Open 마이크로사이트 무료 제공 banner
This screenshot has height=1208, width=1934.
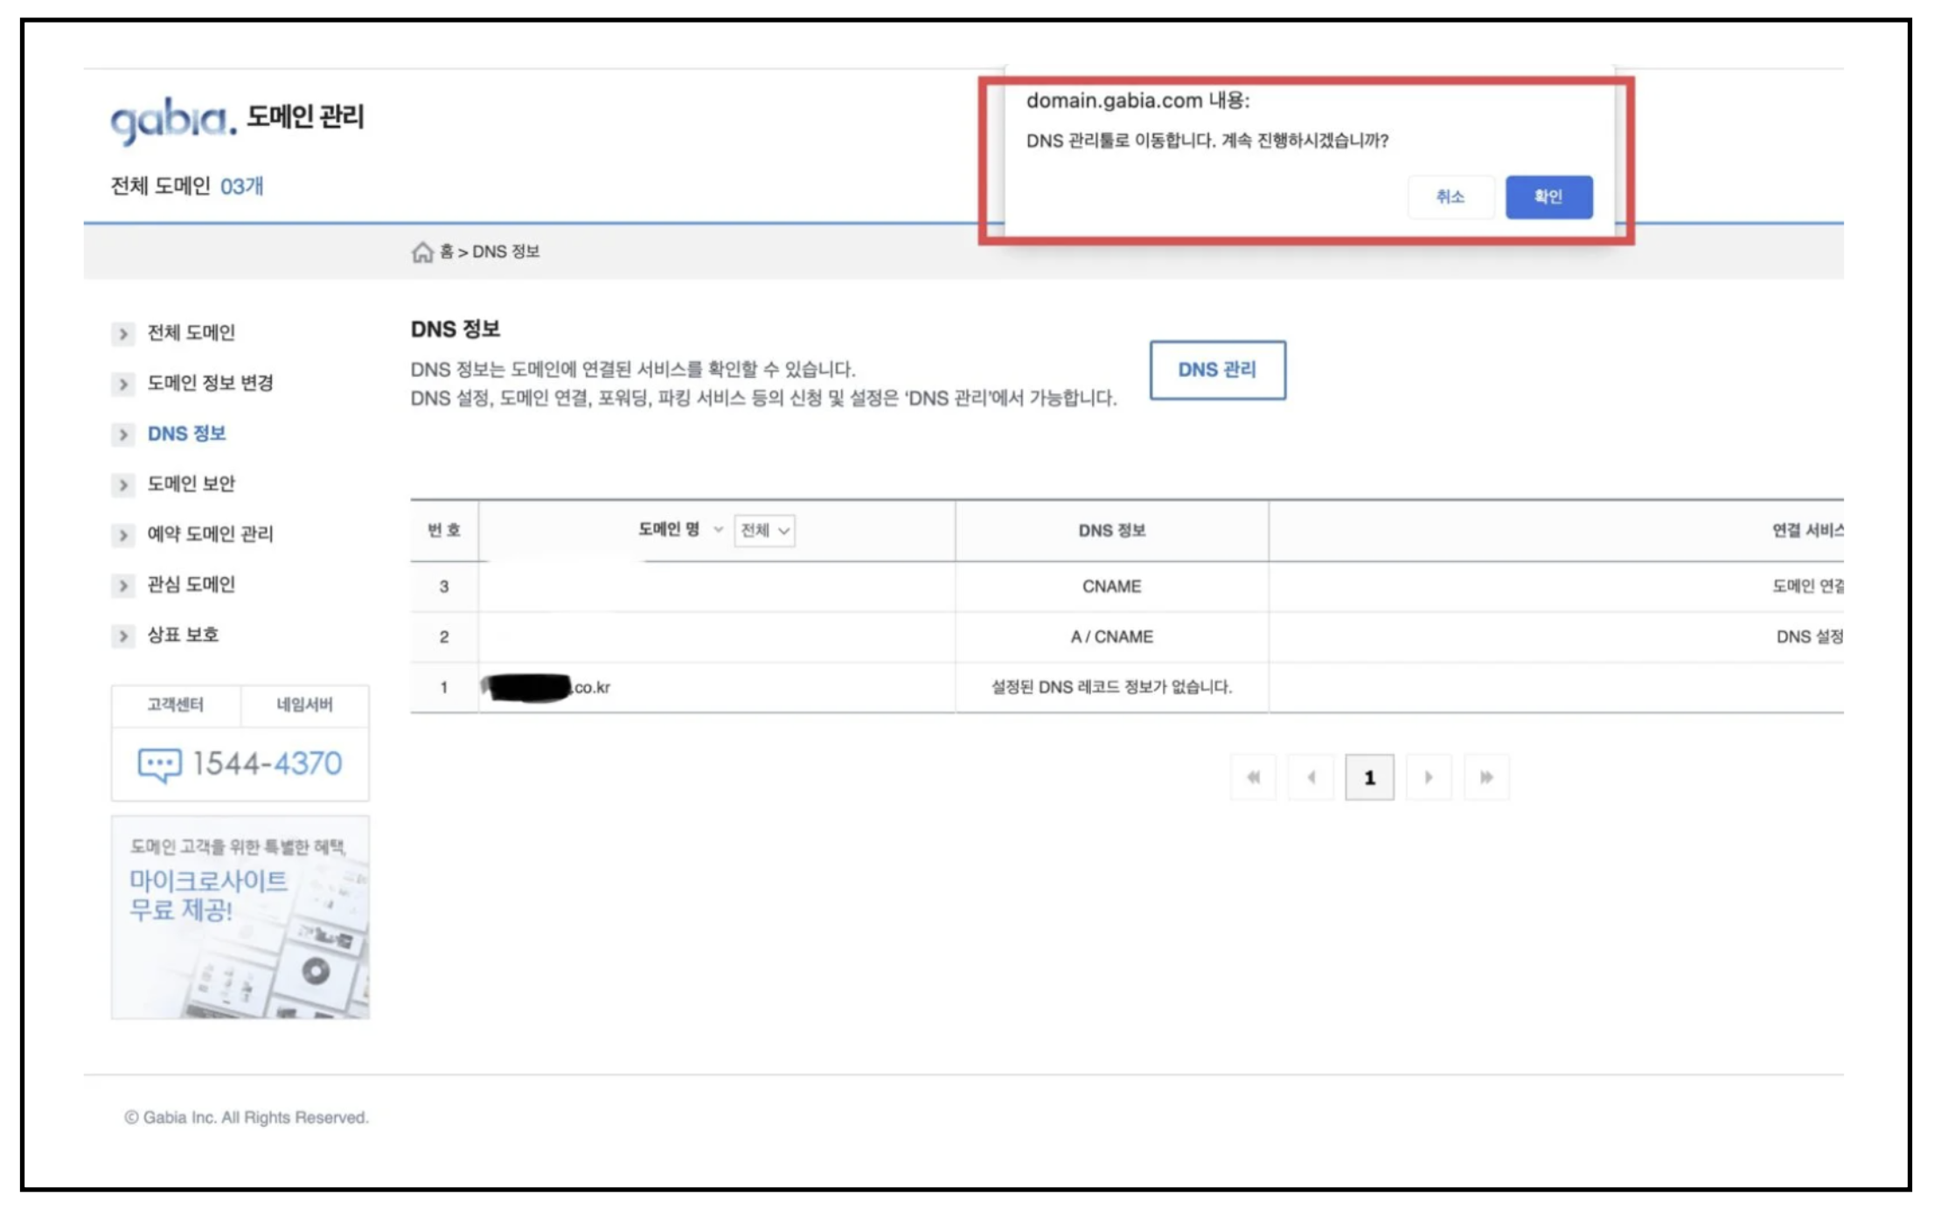tap(240, 917)
